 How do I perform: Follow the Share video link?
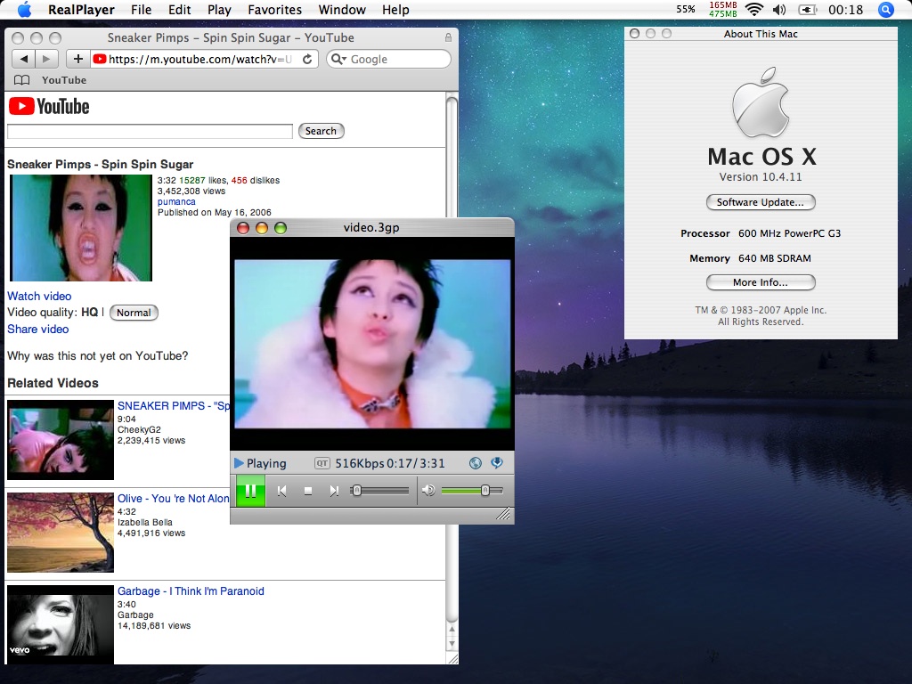click(x=37, y=330)
